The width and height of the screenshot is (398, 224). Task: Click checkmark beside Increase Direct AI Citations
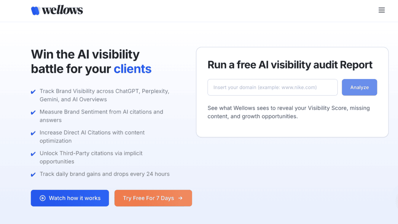(x=33, y=133)
